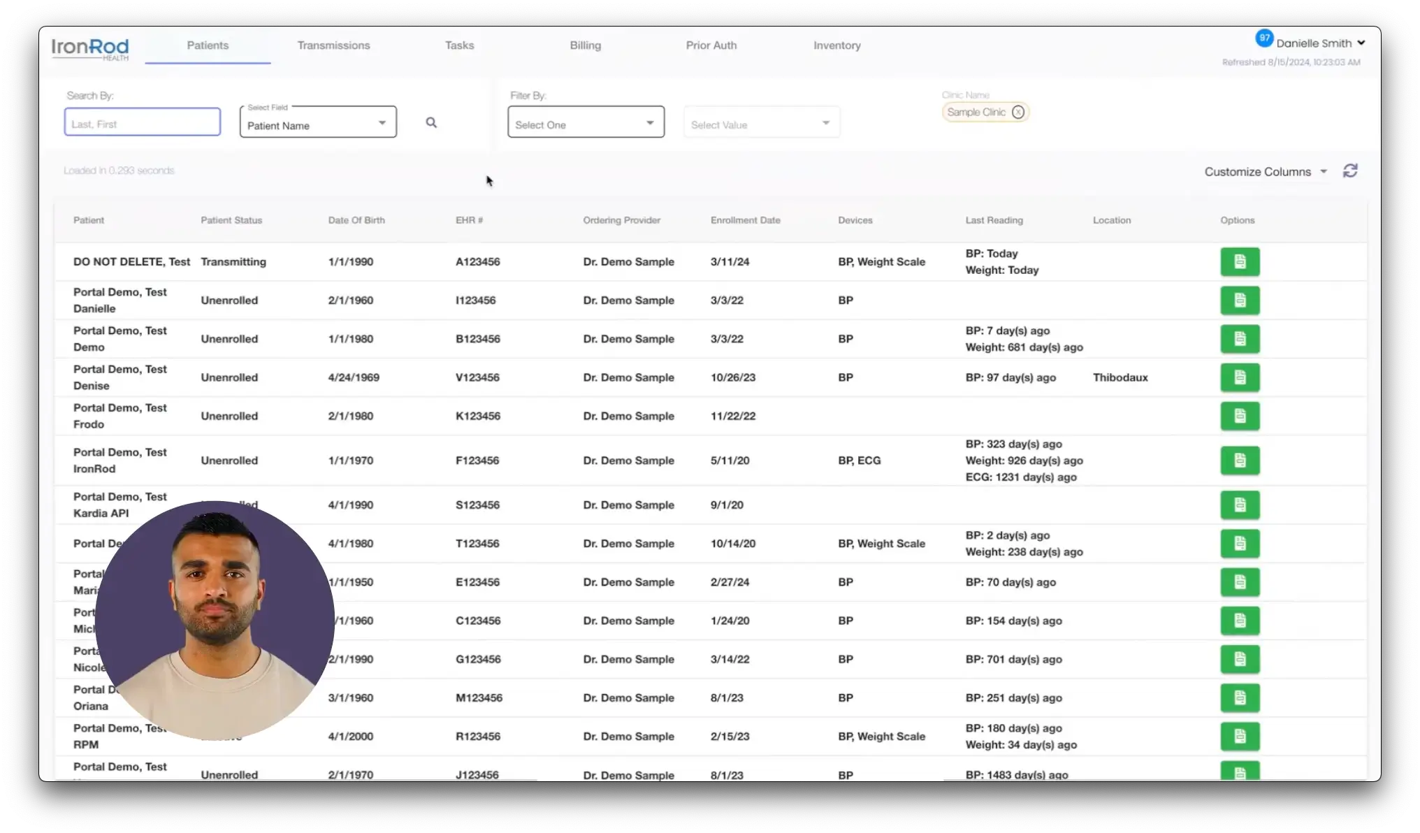
Task: Click the IronRod Health logo
Action: (90, 48)
